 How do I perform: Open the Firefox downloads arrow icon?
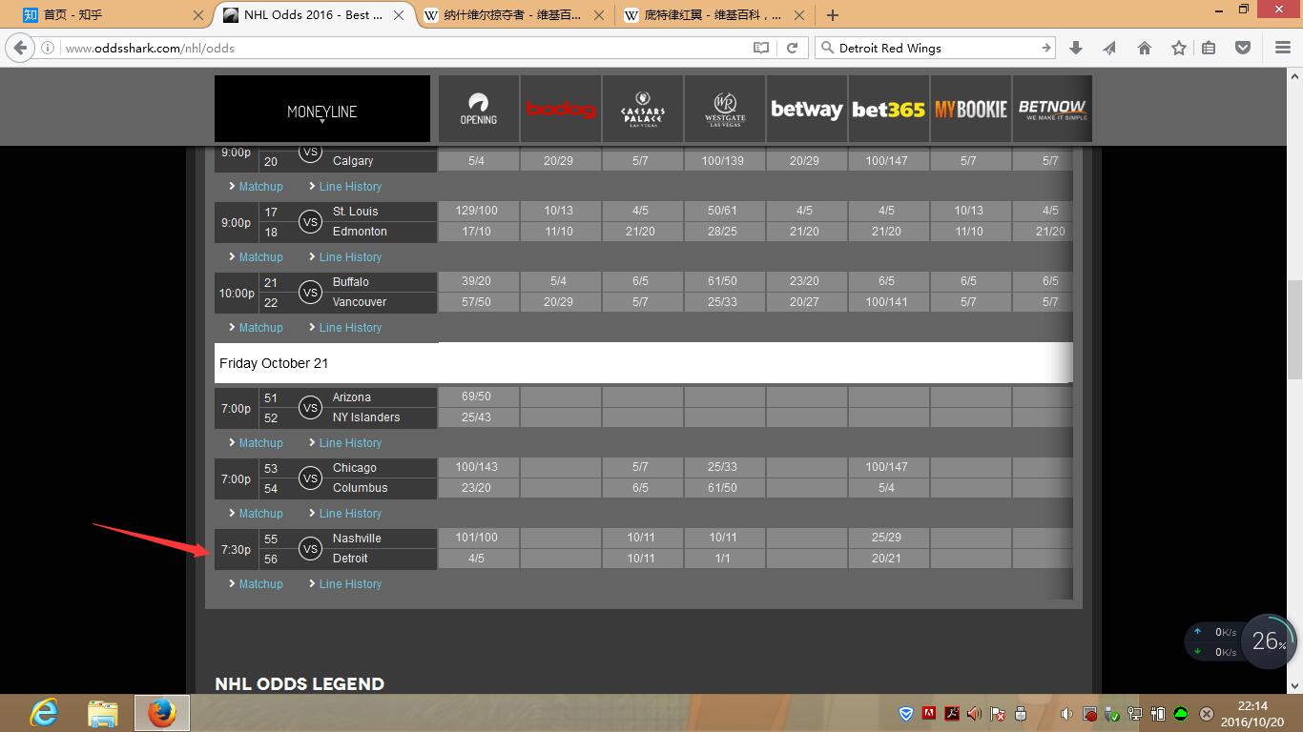tap(1076, 48)
